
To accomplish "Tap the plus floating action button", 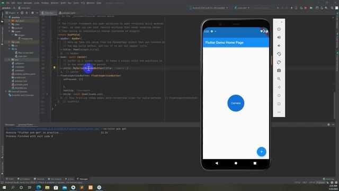I will click(x=261, y=152).
